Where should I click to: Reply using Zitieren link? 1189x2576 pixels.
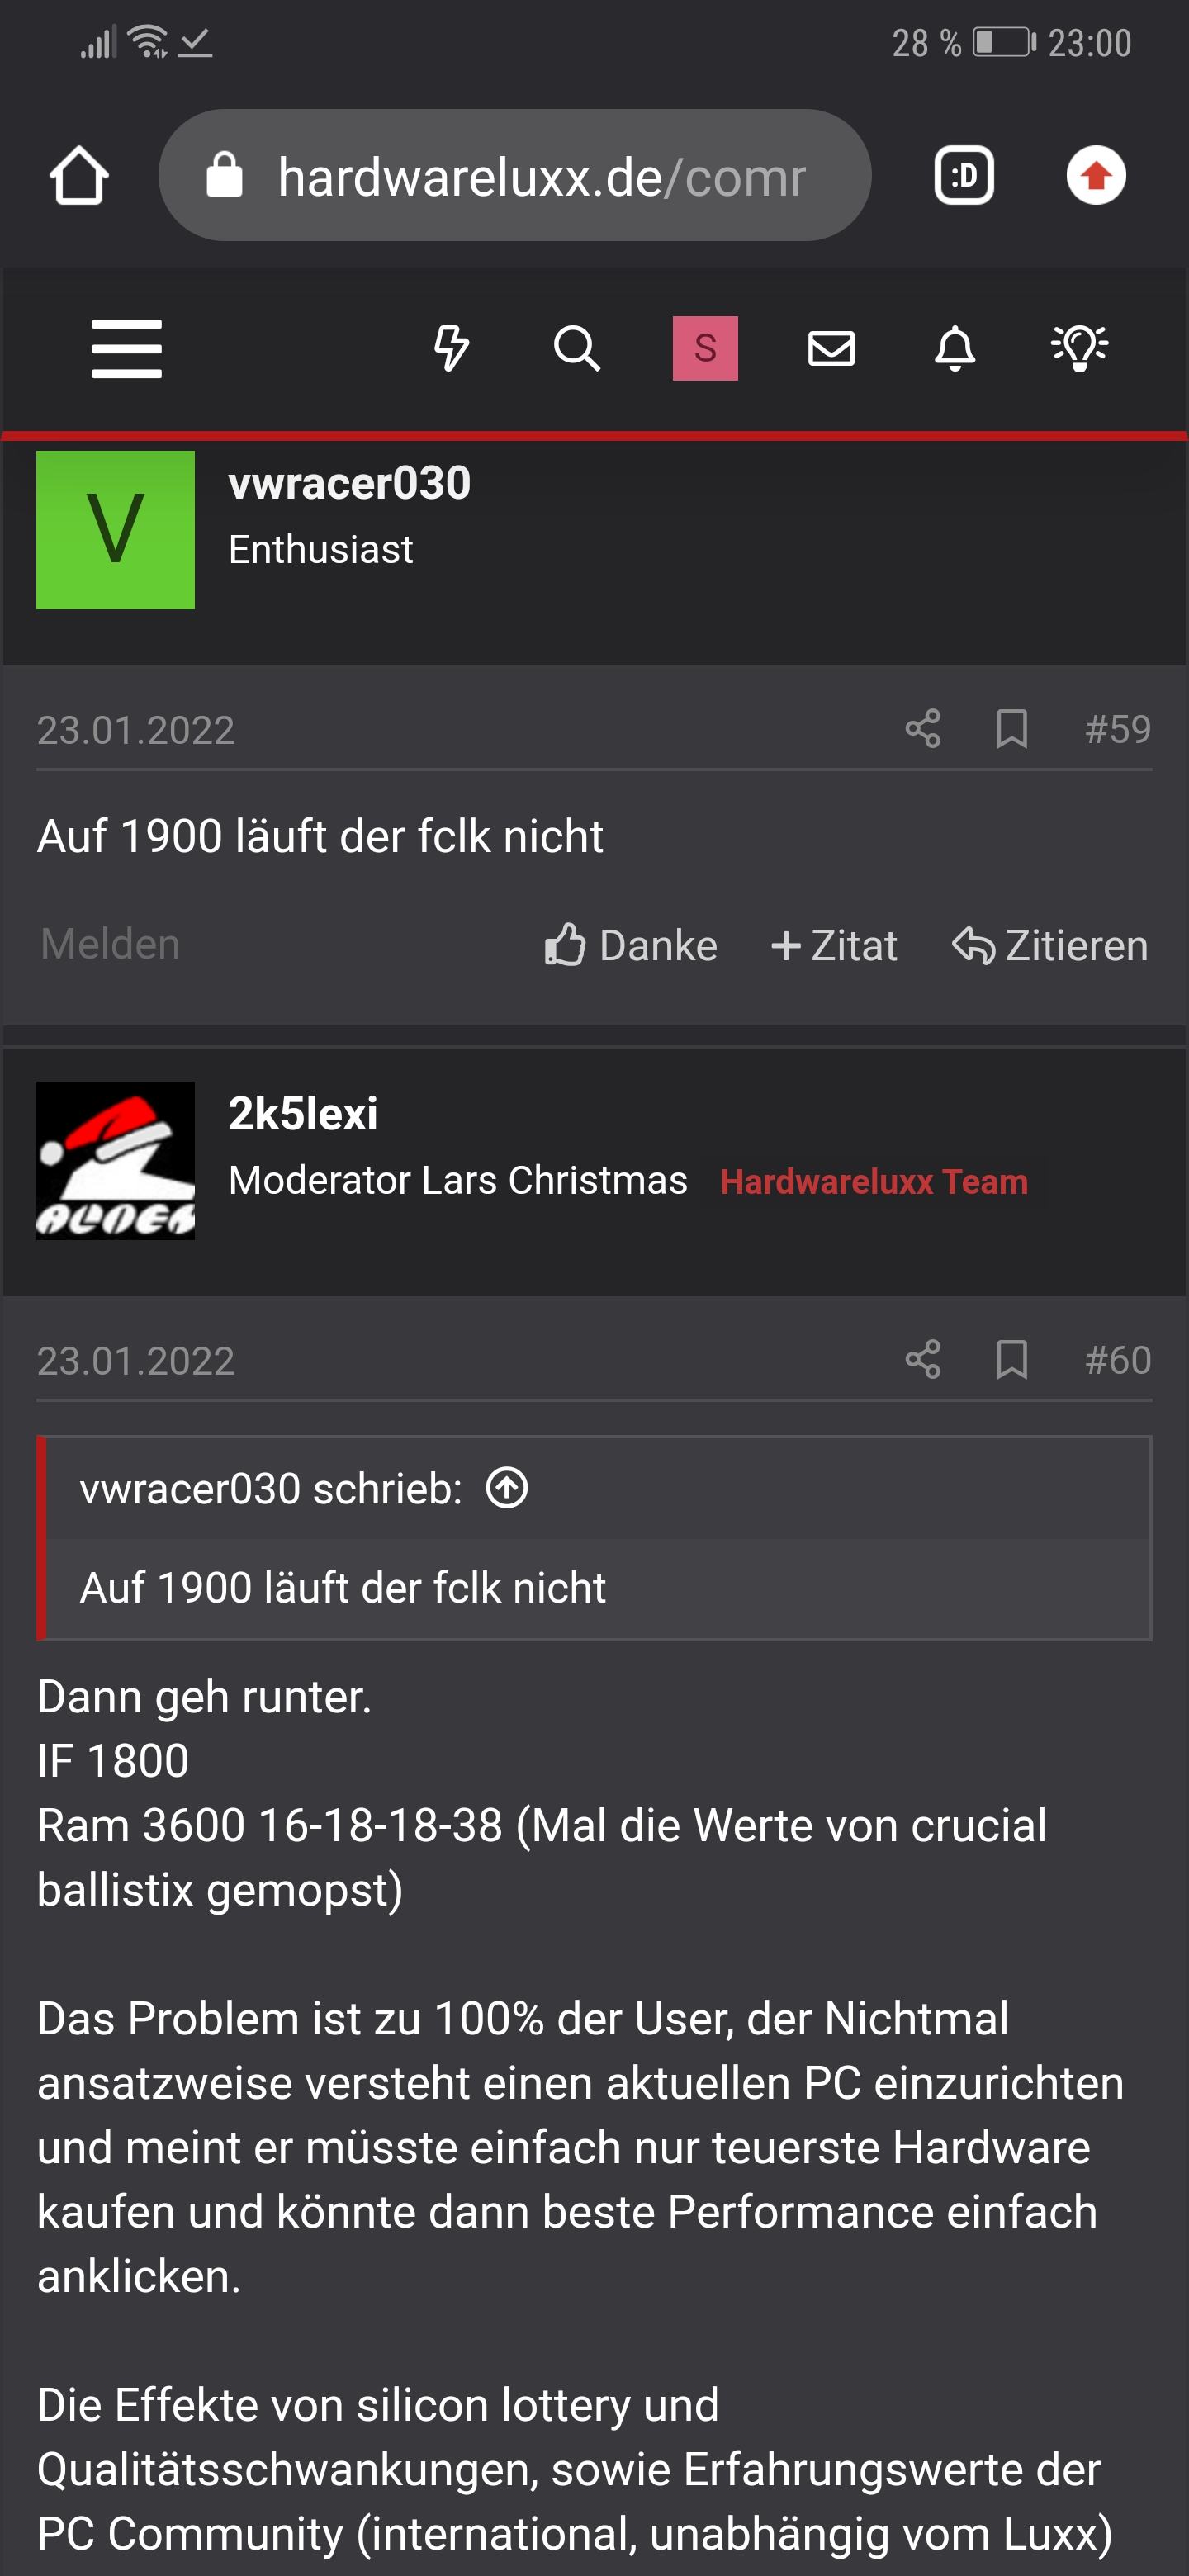pos(1050,945)
